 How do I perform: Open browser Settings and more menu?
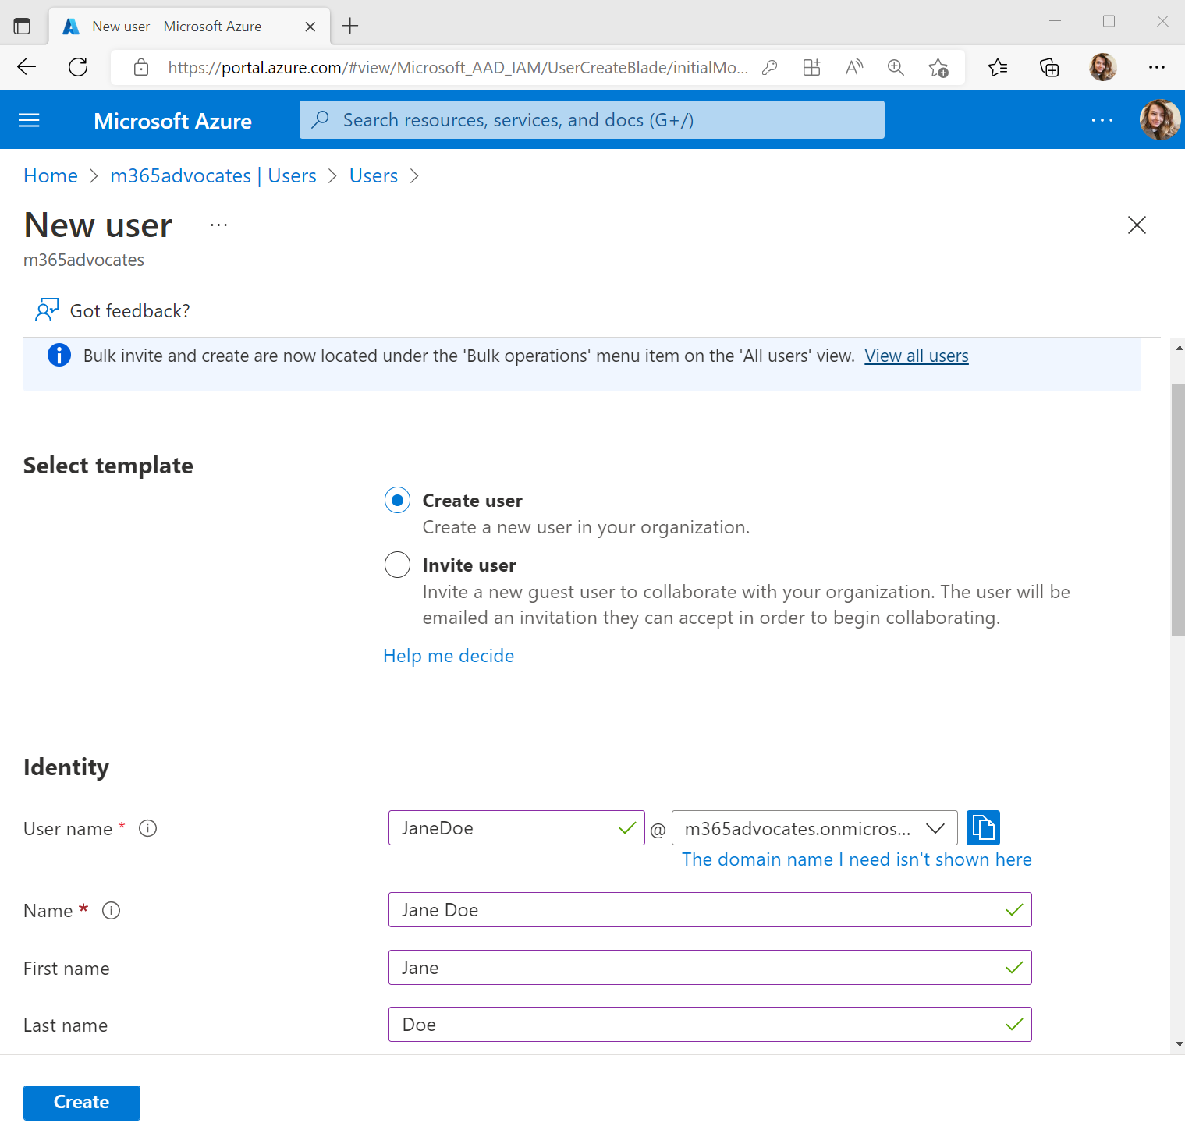click(1157, 67)
